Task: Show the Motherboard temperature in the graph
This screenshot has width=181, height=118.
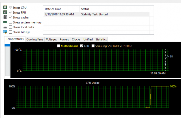Action: 59,46
